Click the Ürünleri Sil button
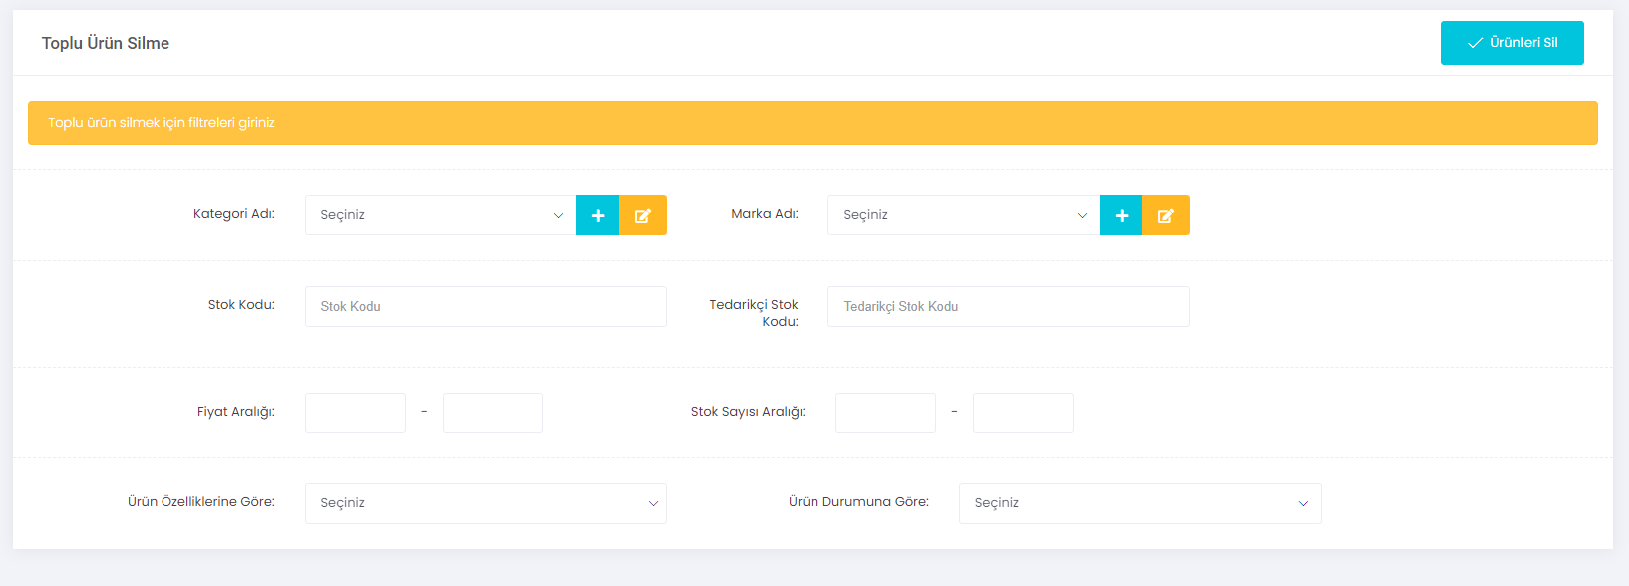The width and height of the screenshot is (1629, 586). 1512,43
